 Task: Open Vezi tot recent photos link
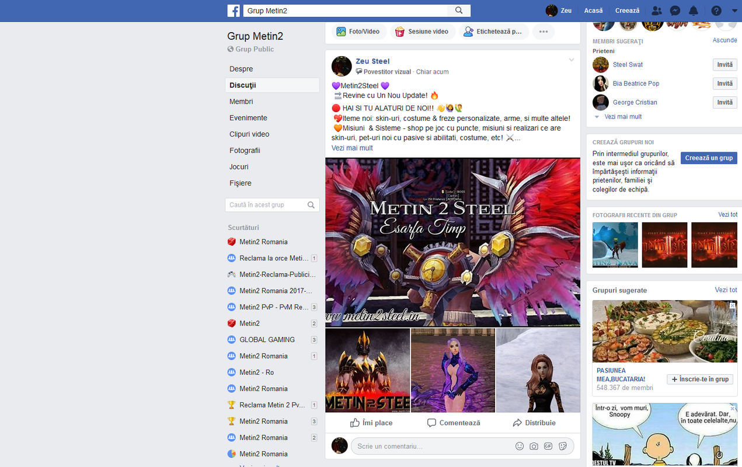click(727, 215)
